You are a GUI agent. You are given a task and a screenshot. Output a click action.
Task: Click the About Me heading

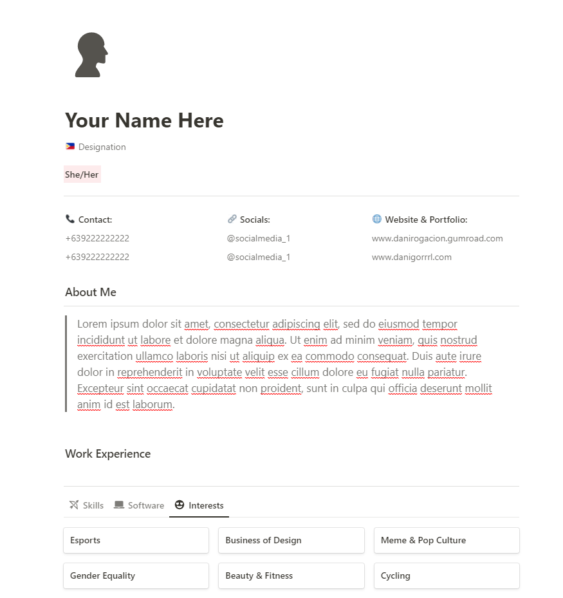pos(91,292)
